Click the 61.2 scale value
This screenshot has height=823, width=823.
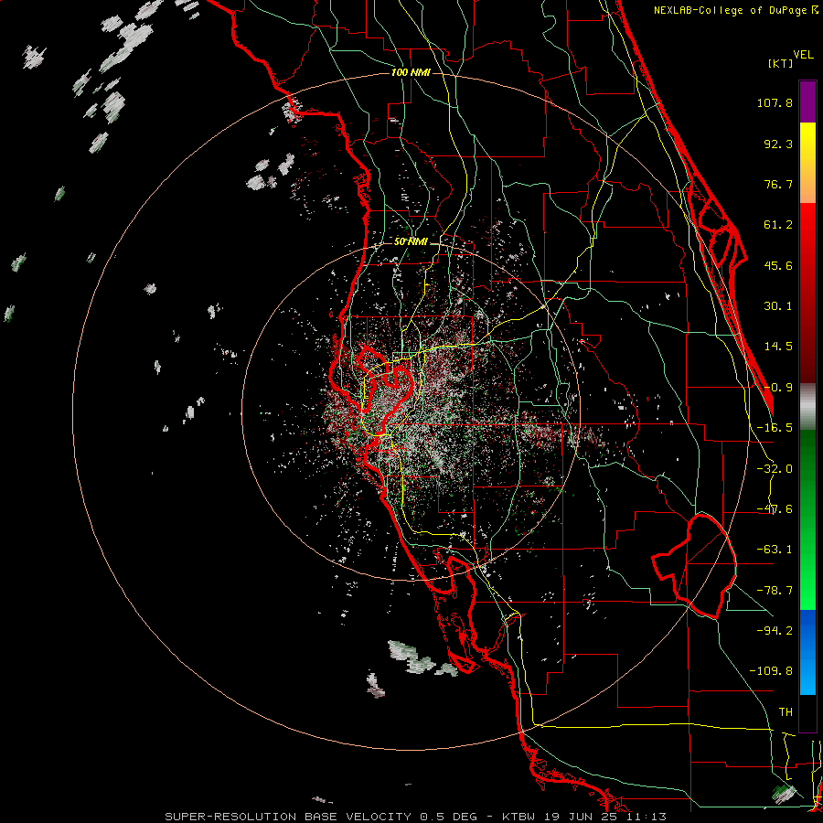(x=778, y=225)
